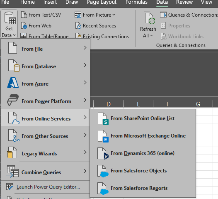Switch to the Home tab
Image resolution: width=218 pixels, height=199 pixels.
pos(27,2)
